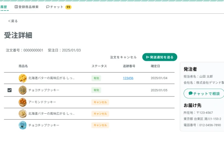
Task: Click the アーモンドクッキー product name
Action: coord(42,102)
